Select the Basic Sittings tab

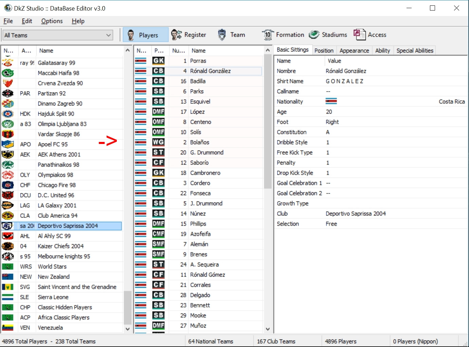[x=292, y=50]
